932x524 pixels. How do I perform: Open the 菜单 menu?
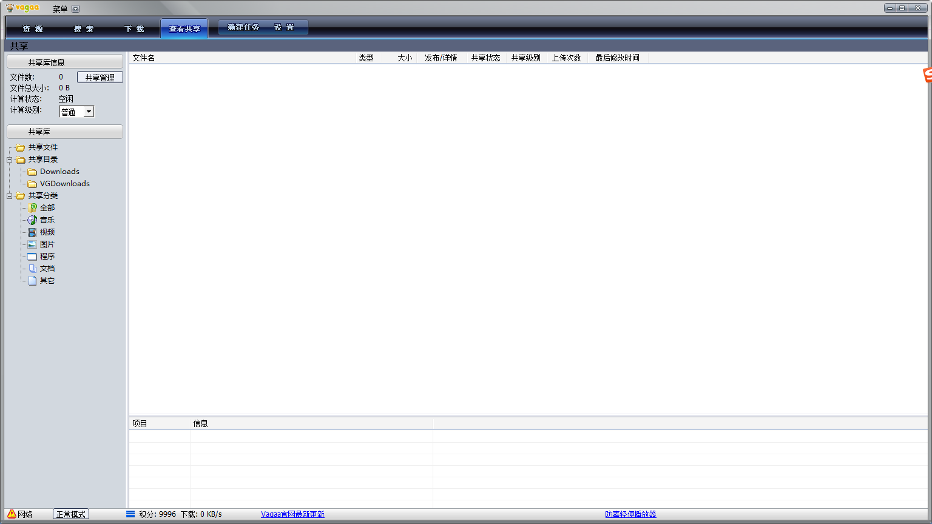pos(60,8)
